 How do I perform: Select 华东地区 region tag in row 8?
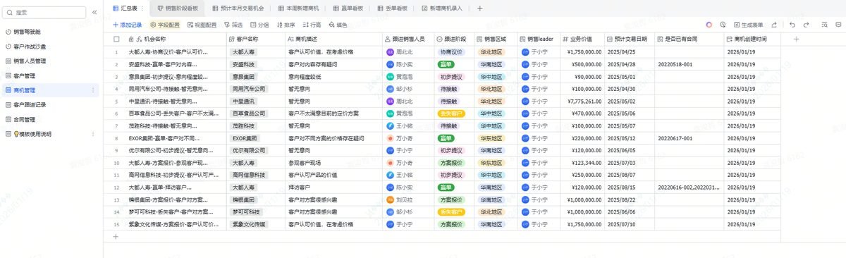click(x=491, y=138)
